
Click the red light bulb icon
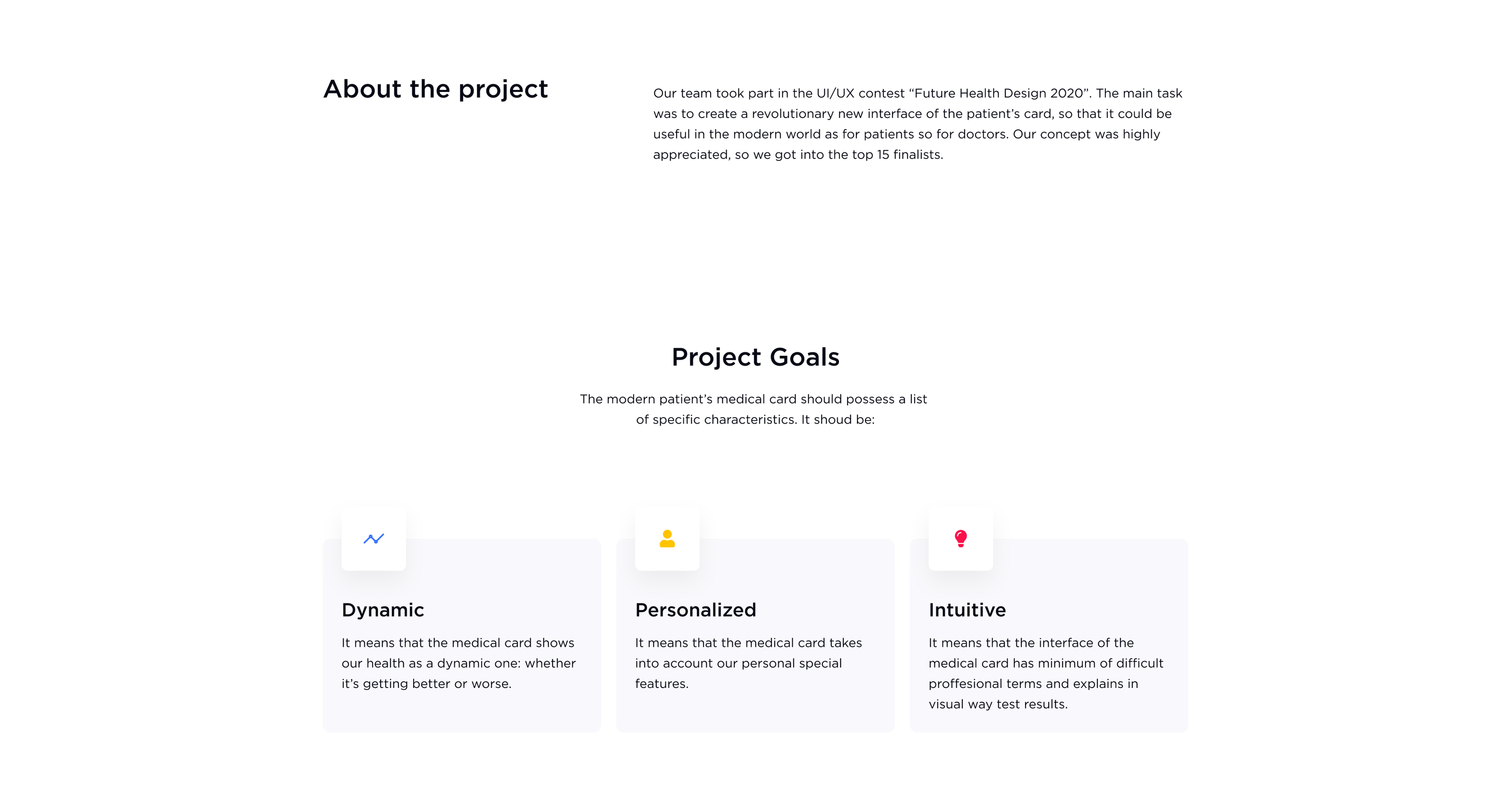[x=960, y=538]
